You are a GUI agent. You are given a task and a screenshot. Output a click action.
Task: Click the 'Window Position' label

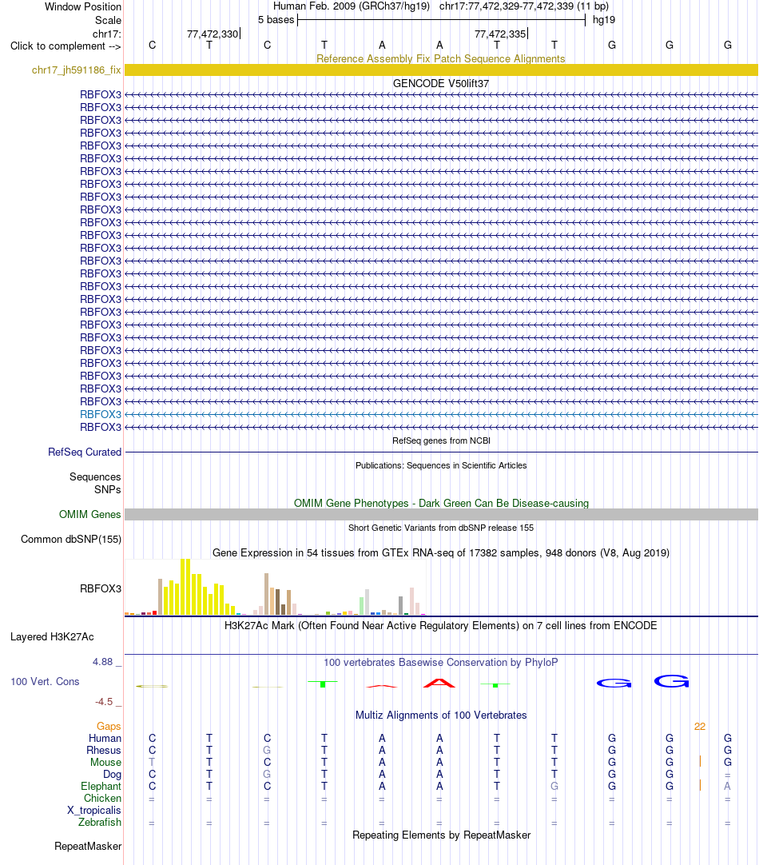(x=82, y=6)
